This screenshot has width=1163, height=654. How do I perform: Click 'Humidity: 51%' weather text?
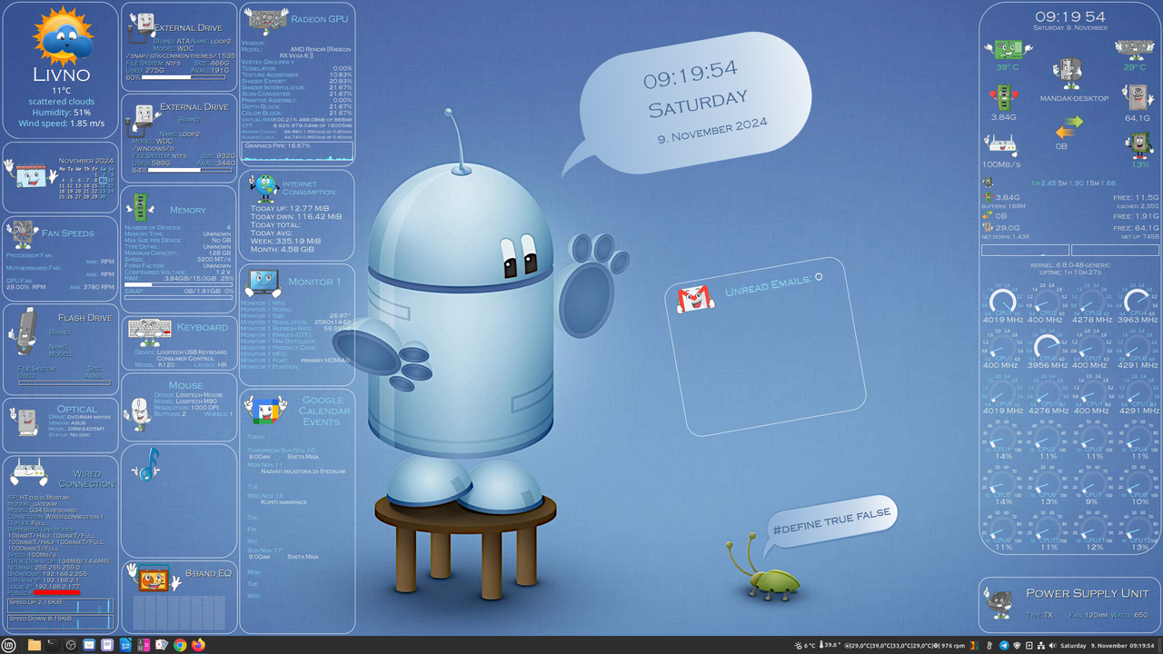tap(61, 113)
